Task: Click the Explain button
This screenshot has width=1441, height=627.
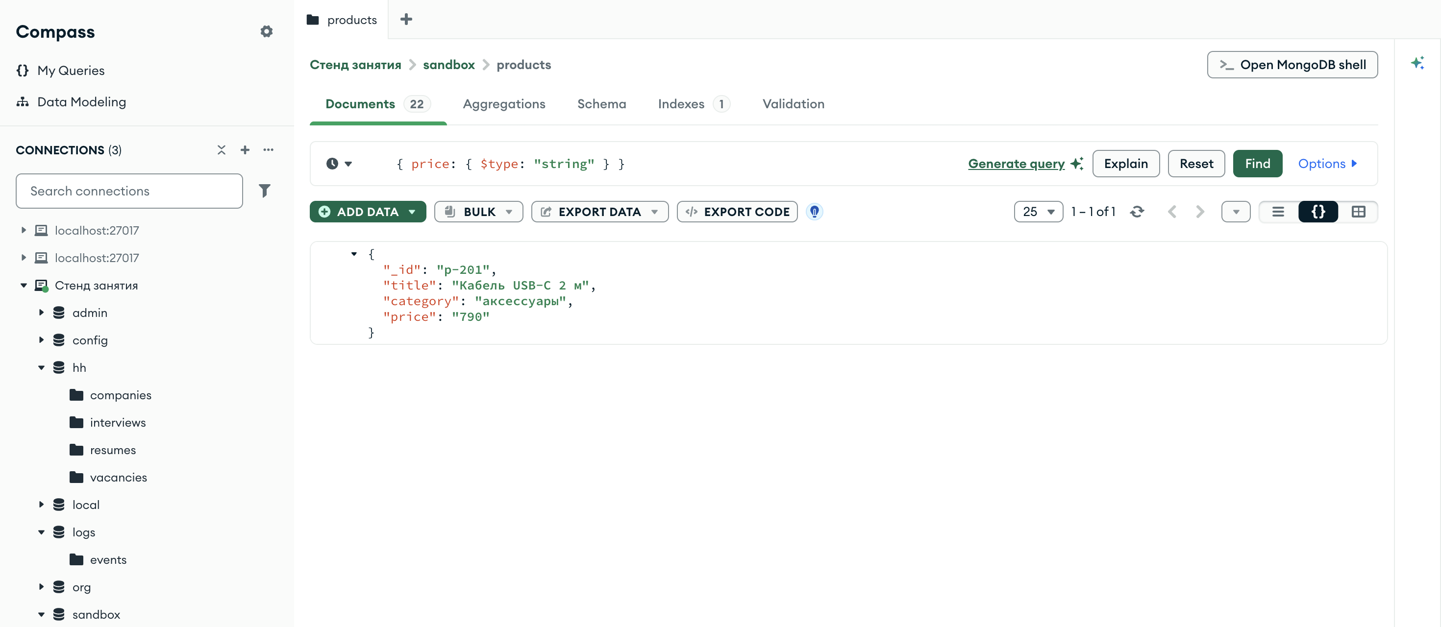Action: coord(1125,164)
